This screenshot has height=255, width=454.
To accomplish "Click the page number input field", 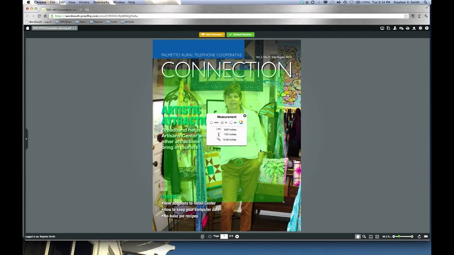I will click(x=224, y=236).
